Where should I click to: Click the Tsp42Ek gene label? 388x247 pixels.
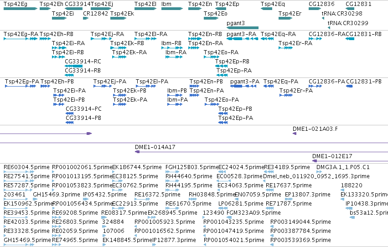(122, 13)
